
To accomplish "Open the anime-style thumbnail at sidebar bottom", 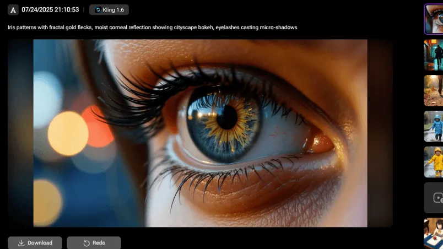I will click(x=434, y=233).
